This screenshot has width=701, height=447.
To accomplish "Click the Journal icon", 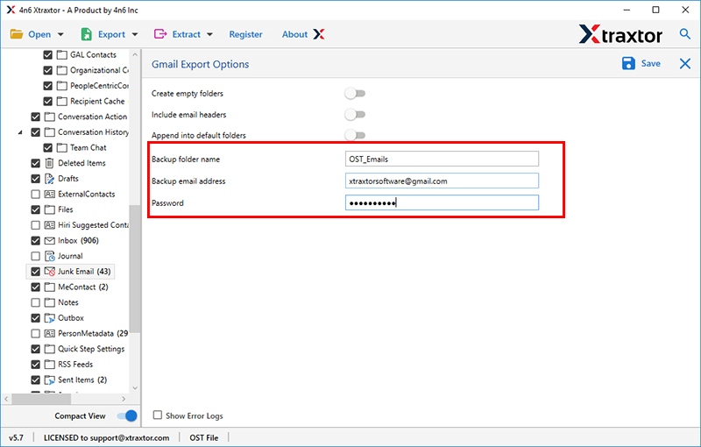I will coord(50,256).
